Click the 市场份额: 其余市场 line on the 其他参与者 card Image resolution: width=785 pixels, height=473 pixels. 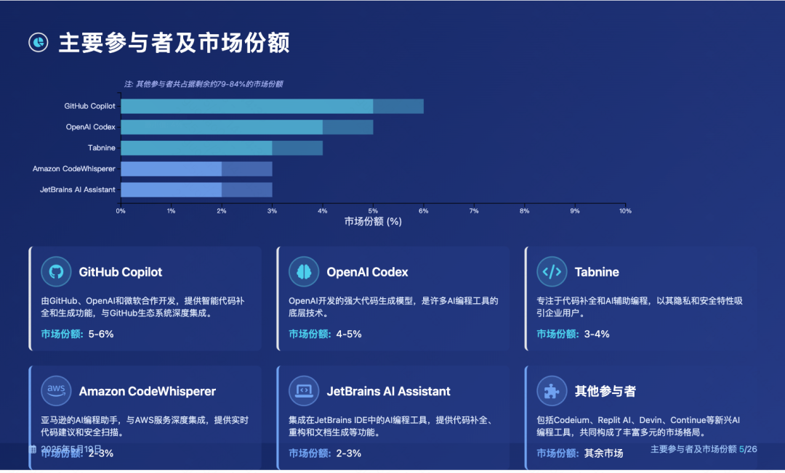pyautogui.click(x=580, y=453)
